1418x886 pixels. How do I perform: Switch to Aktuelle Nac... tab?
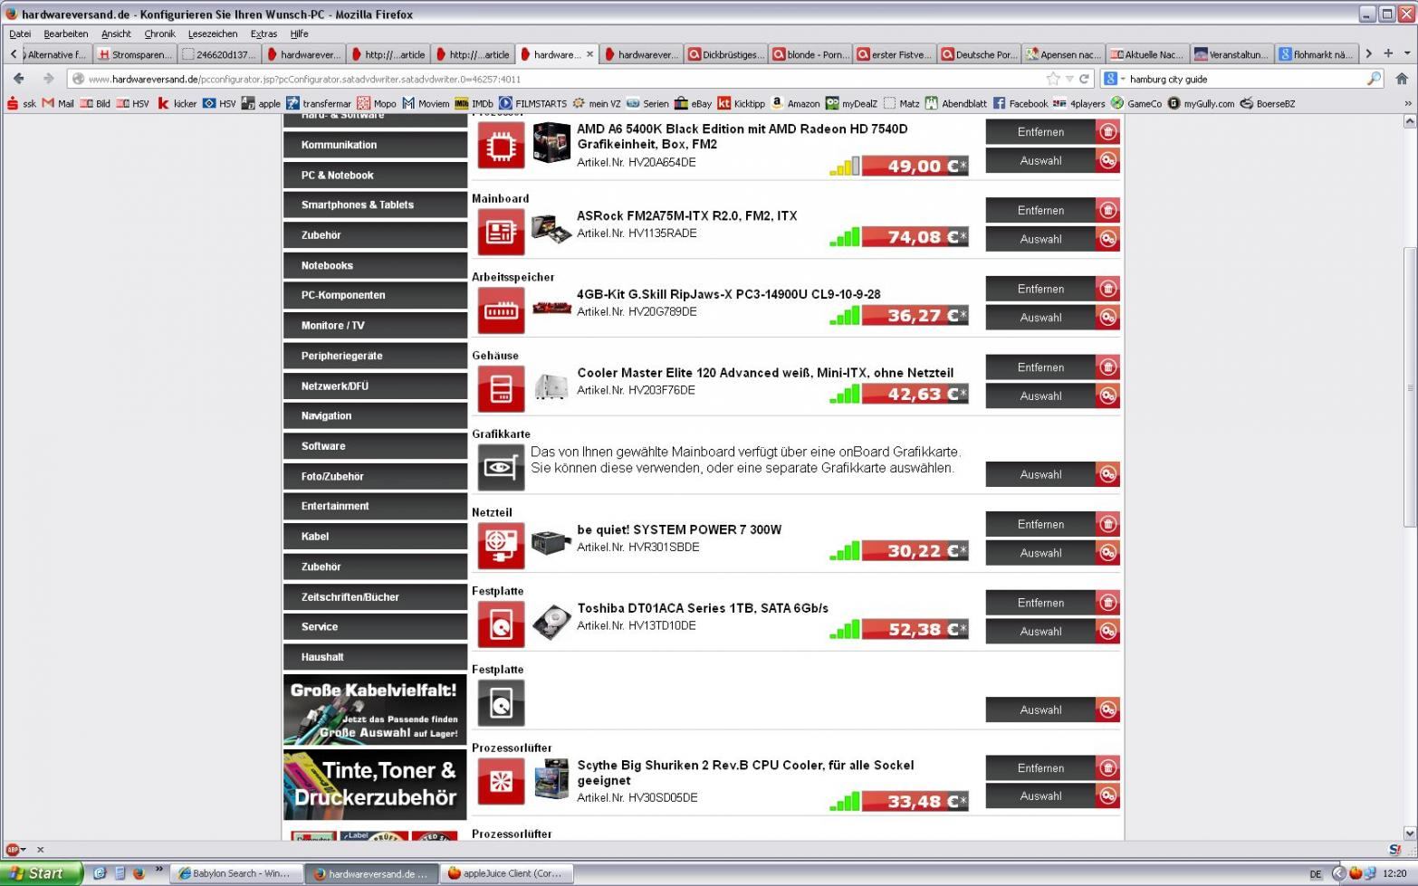[x=1147, y=54]
